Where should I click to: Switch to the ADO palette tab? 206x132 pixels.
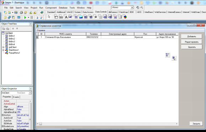(x=139, y=12)
